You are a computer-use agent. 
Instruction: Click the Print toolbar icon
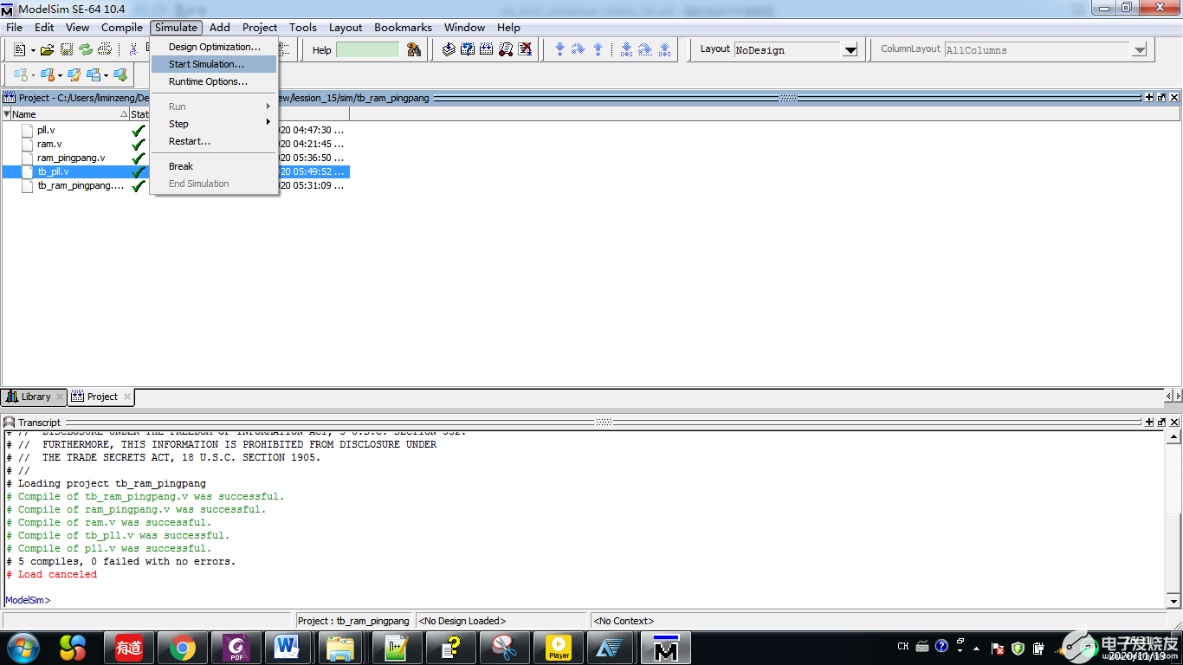(x=105, y=50)
